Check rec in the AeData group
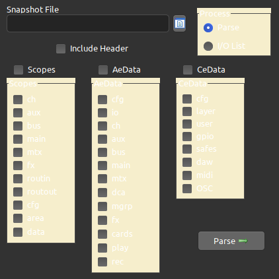279x279 pixels. coord(102,262)
